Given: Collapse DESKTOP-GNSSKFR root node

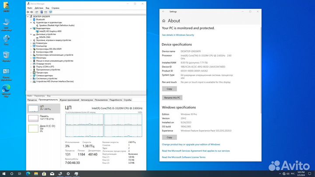Looking at the screenshot, I should (28, 17).
